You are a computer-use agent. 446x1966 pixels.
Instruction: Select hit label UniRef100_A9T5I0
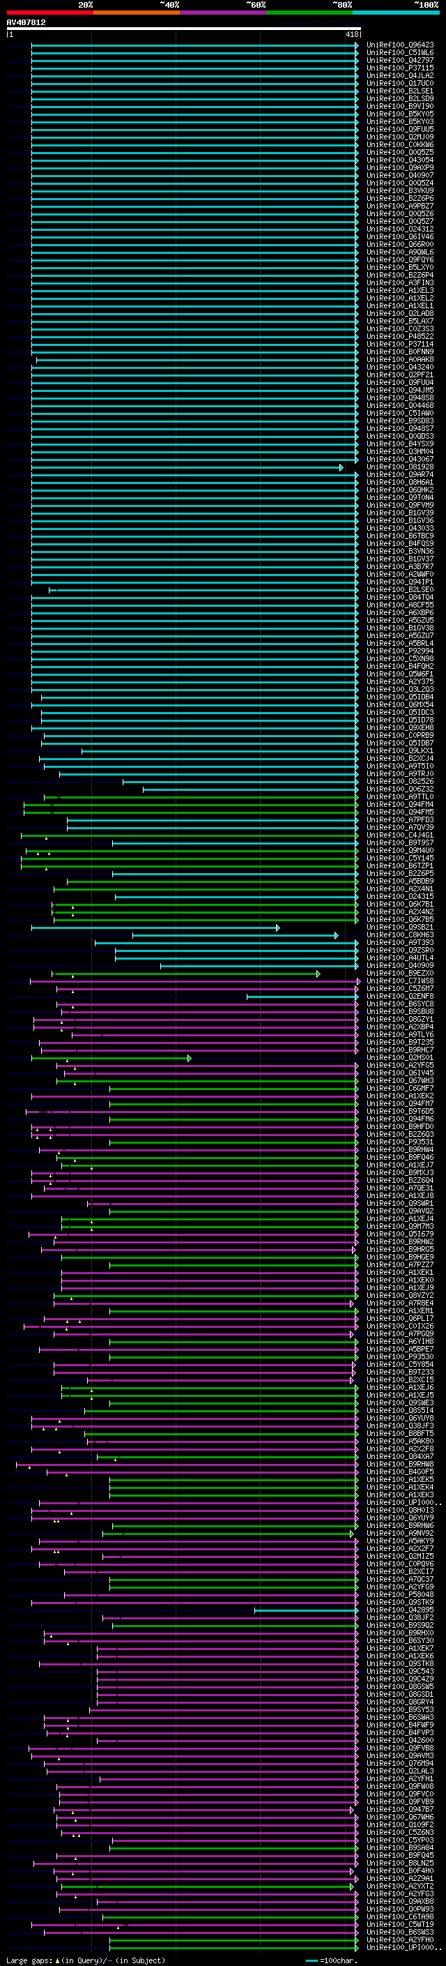point(400,766)
